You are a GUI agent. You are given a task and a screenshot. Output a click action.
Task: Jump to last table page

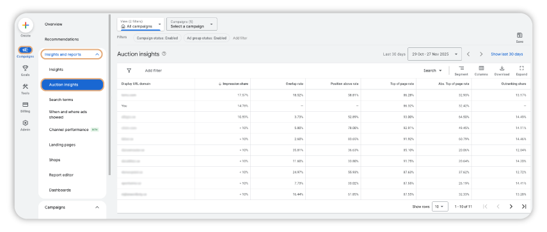tap(523, 206)
